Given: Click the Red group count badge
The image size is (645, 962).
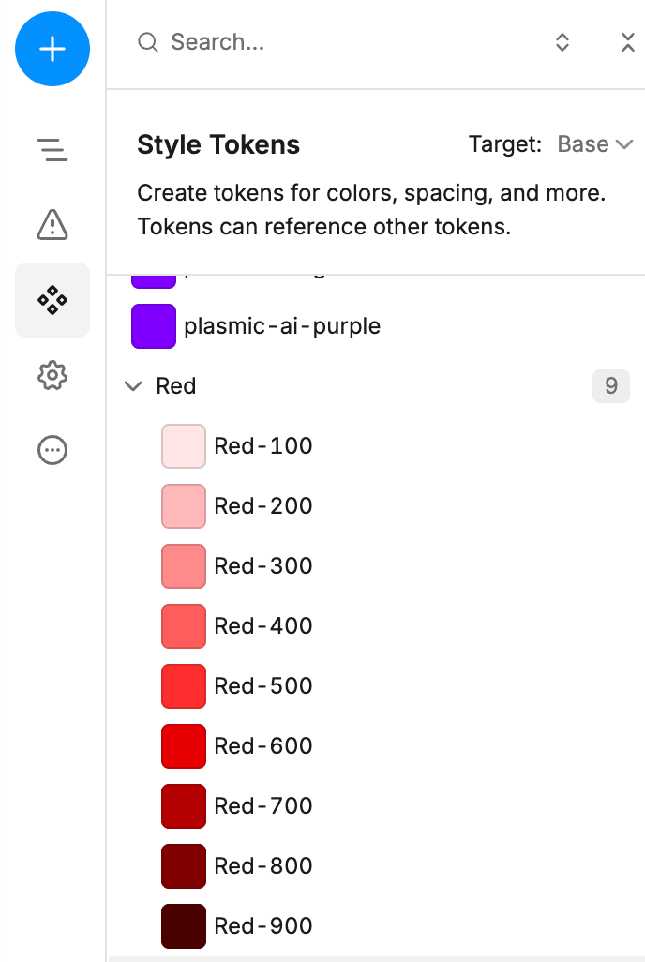Looking at the screenshot, I should pyautogui.click(x=610, y=386).
